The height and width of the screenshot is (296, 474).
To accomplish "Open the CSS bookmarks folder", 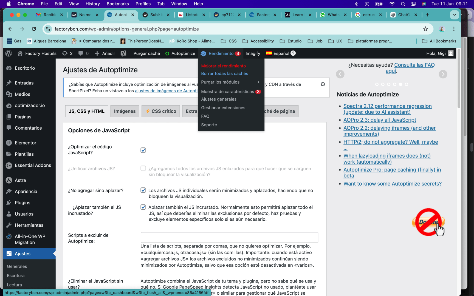I will pyautogui.click(x=229, y=41).
